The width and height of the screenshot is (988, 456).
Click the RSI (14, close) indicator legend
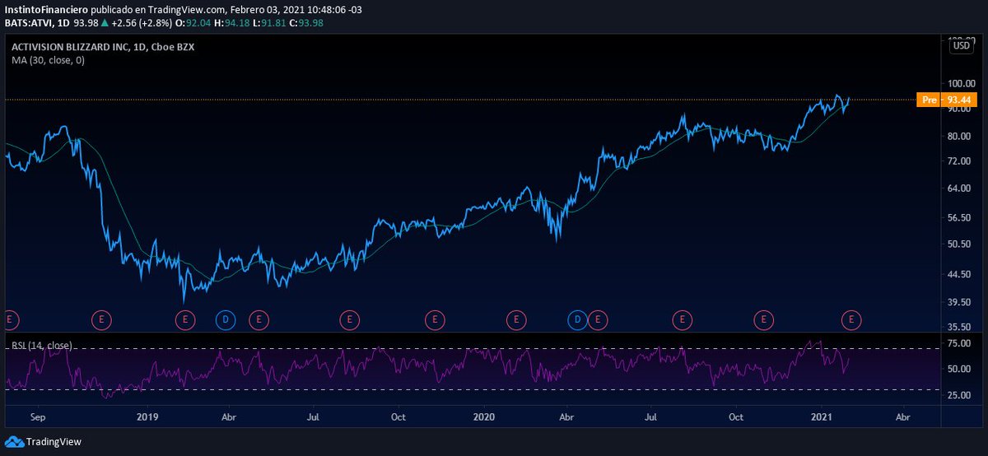(x=42, y=345)
